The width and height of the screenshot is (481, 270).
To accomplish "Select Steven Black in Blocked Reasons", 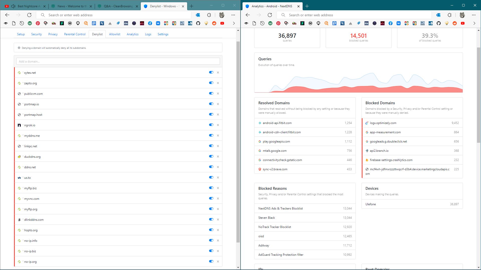I will (305, 218).
